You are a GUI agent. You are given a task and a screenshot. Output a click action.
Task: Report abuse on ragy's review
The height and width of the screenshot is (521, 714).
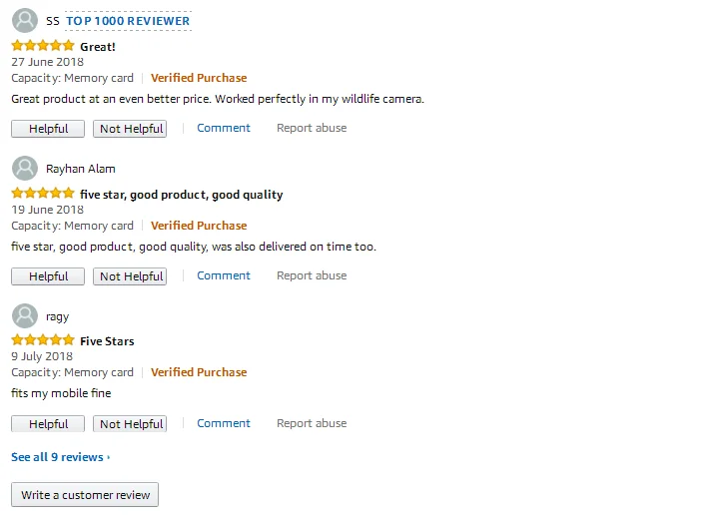click(x=312, y=423)
